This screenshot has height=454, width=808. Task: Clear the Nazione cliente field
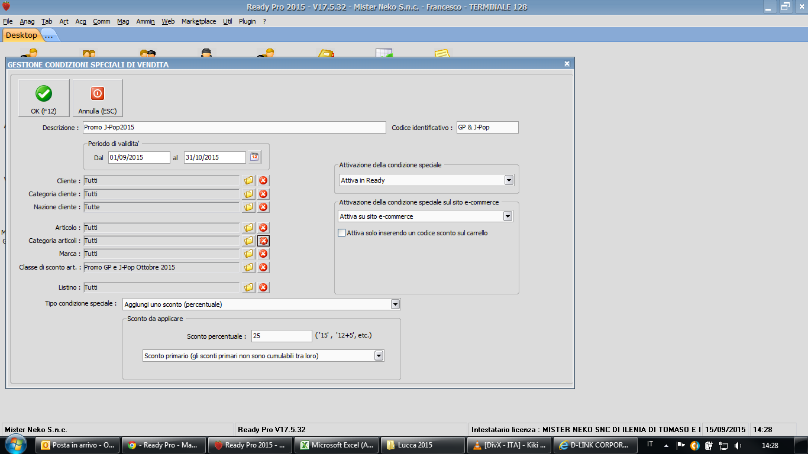click(x=263, y=207)
